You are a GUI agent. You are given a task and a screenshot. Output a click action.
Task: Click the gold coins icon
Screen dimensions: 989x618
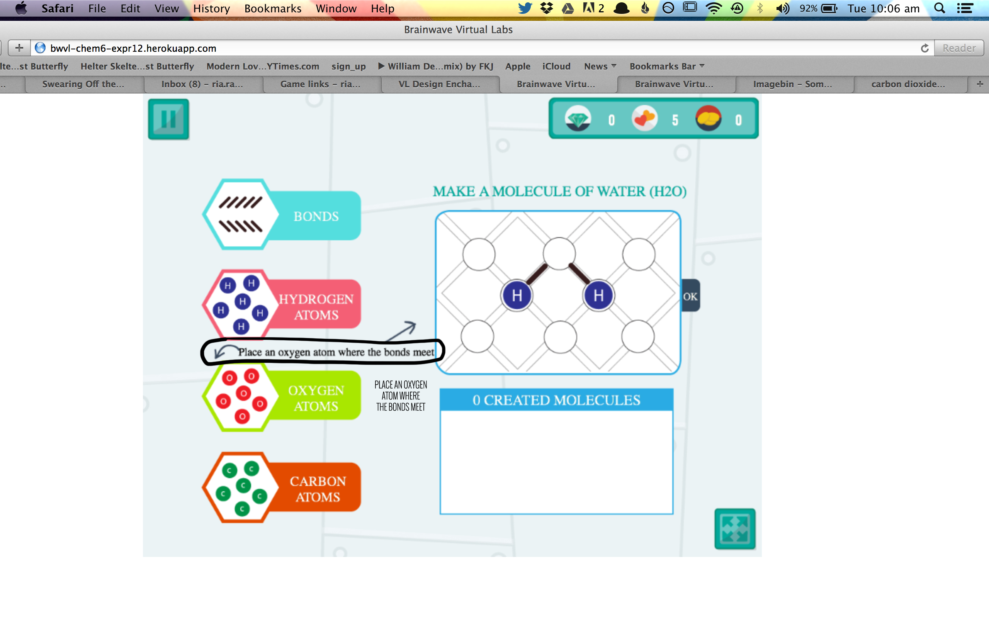click(x=708, y=119)
